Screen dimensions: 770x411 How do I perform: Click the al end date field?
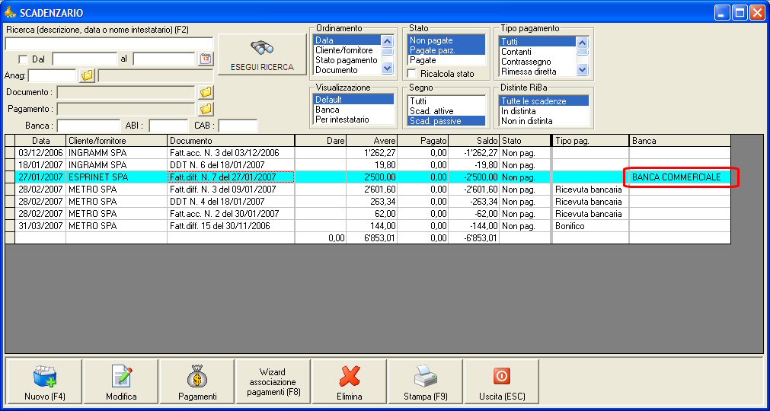[164, 59]
